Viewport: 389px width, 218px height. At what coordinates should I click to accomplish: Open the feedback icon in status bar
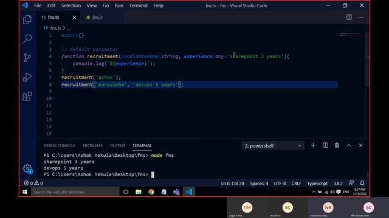point(351,183)
